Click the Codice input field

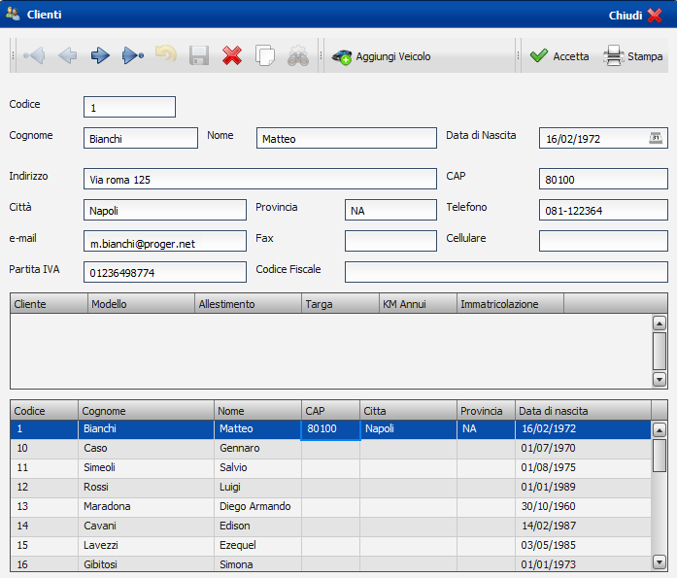point(129,107)
